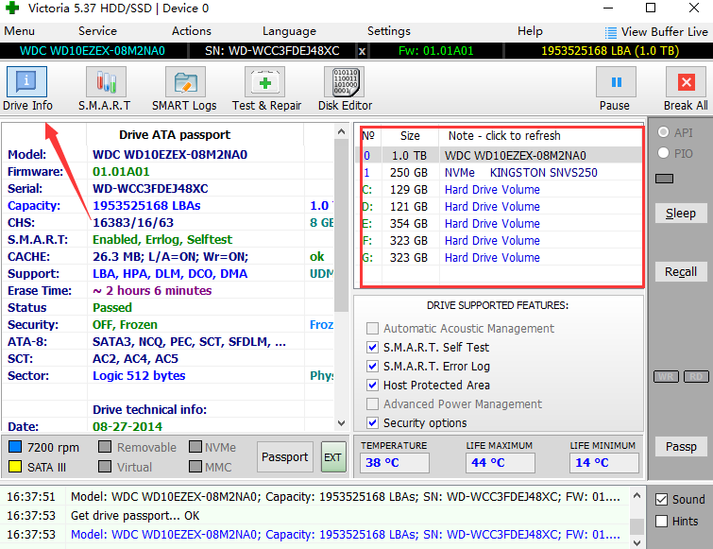Click the View Buffer Live icon

pyautogui.click(x=611, y=32)
